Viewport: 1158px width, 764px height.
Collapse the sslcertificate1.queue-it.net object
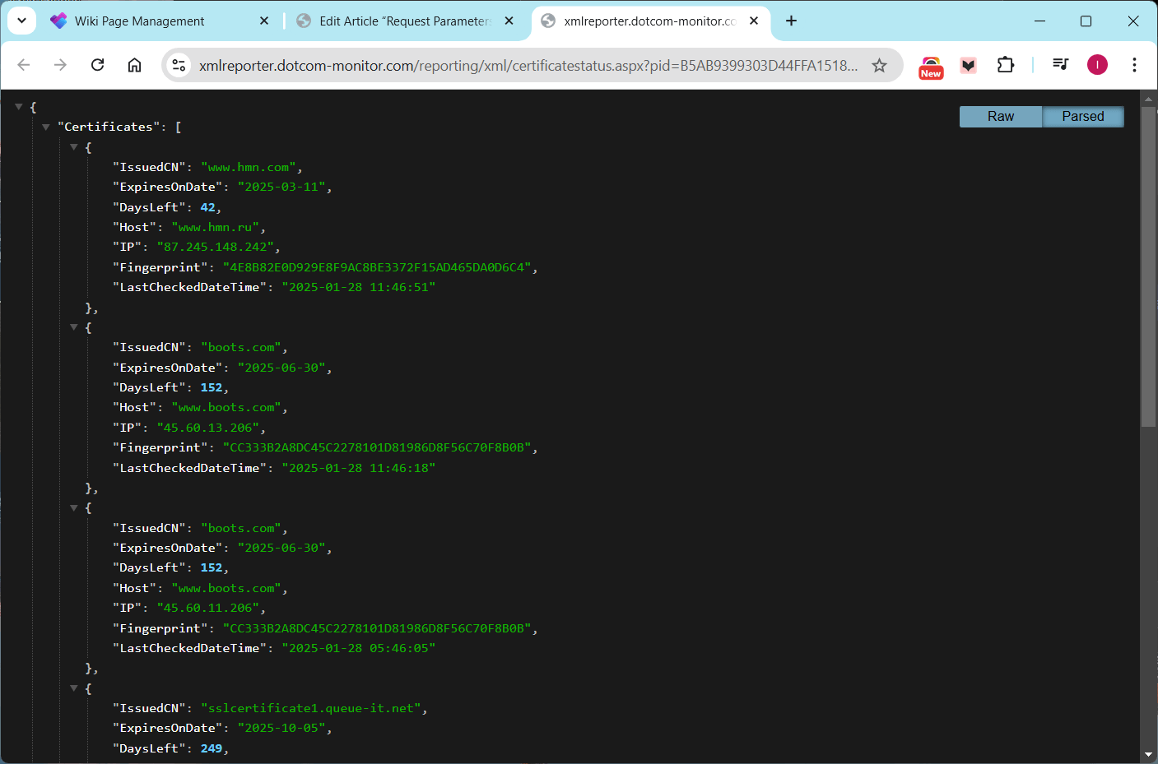click(x=74, y=688)
